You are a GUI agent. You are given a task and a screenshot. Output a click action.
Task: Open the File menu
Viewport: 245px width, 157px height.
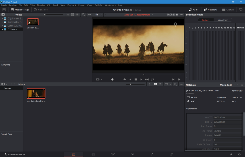[20, 5]
